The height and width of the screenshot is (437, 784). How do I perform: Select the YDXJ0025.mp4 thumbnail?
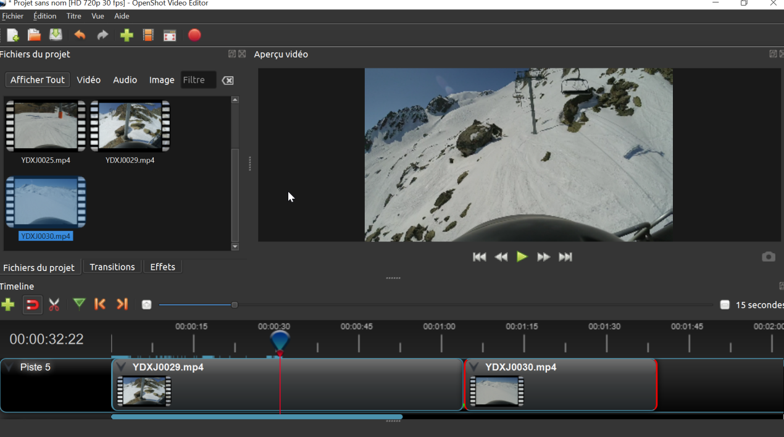tap(46, 127)
